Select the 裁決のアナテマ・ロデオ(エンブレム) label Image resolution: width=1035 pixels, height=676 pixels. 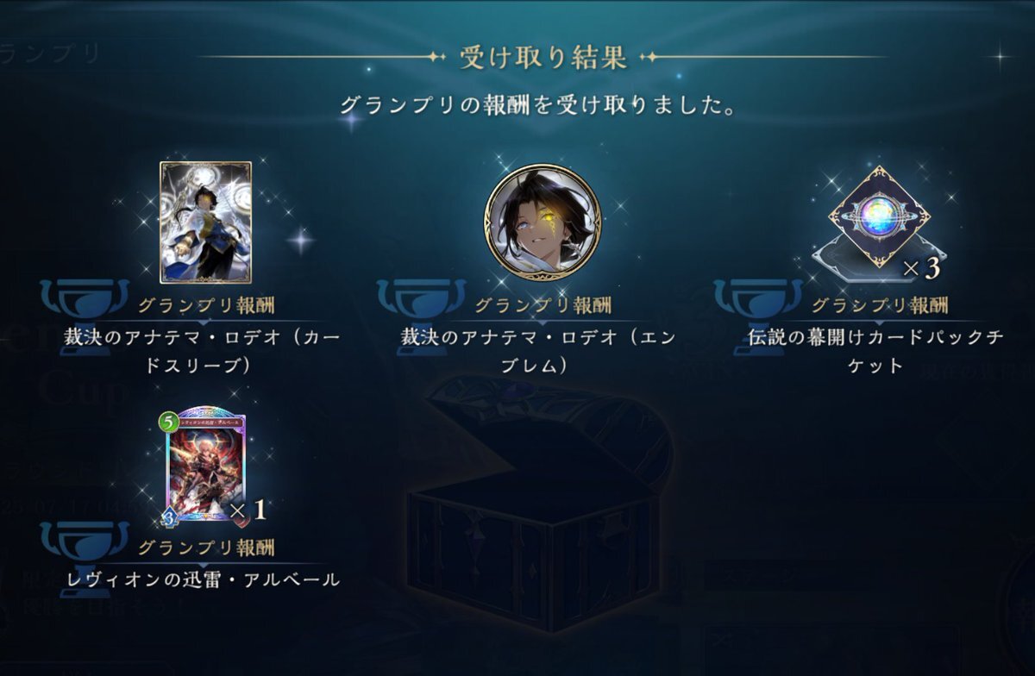[x=543, y=351]
